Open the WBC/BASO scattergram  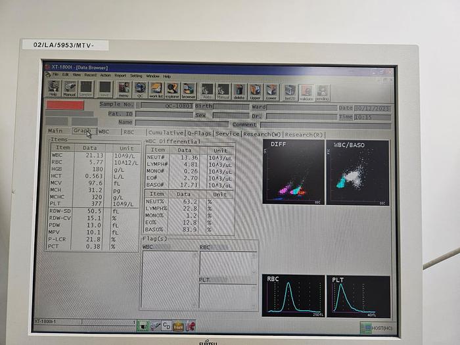click(x=358, y=173)
